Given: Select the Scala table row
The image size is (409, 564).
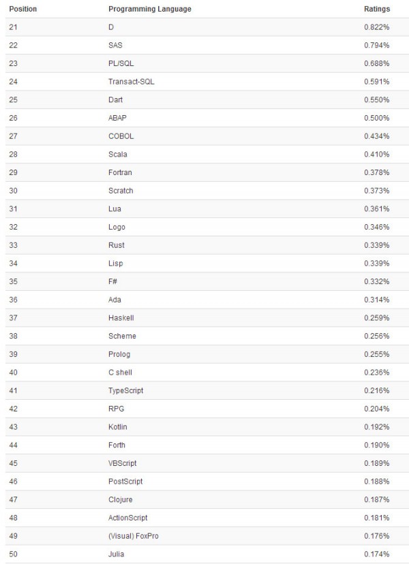Looking at the screenshot, I should 207,155.
